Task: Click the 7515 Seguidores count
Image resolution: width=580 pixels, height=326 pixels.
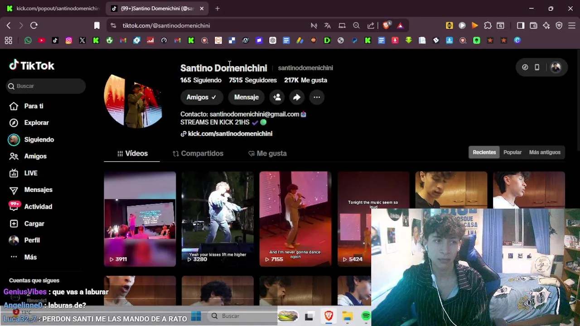Action: (252, 80)
